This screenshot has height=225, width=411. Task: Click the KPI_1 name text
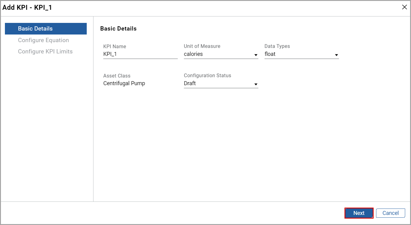pos(109,54)
